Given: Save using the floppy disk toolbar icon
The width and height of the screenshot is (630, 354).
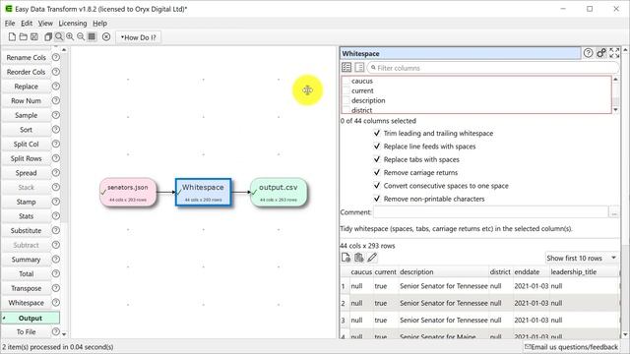Looking at the screenshot, I should 34,37.
